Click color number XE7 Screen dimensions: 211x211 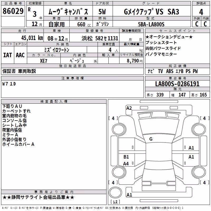[x=44, y=61]
